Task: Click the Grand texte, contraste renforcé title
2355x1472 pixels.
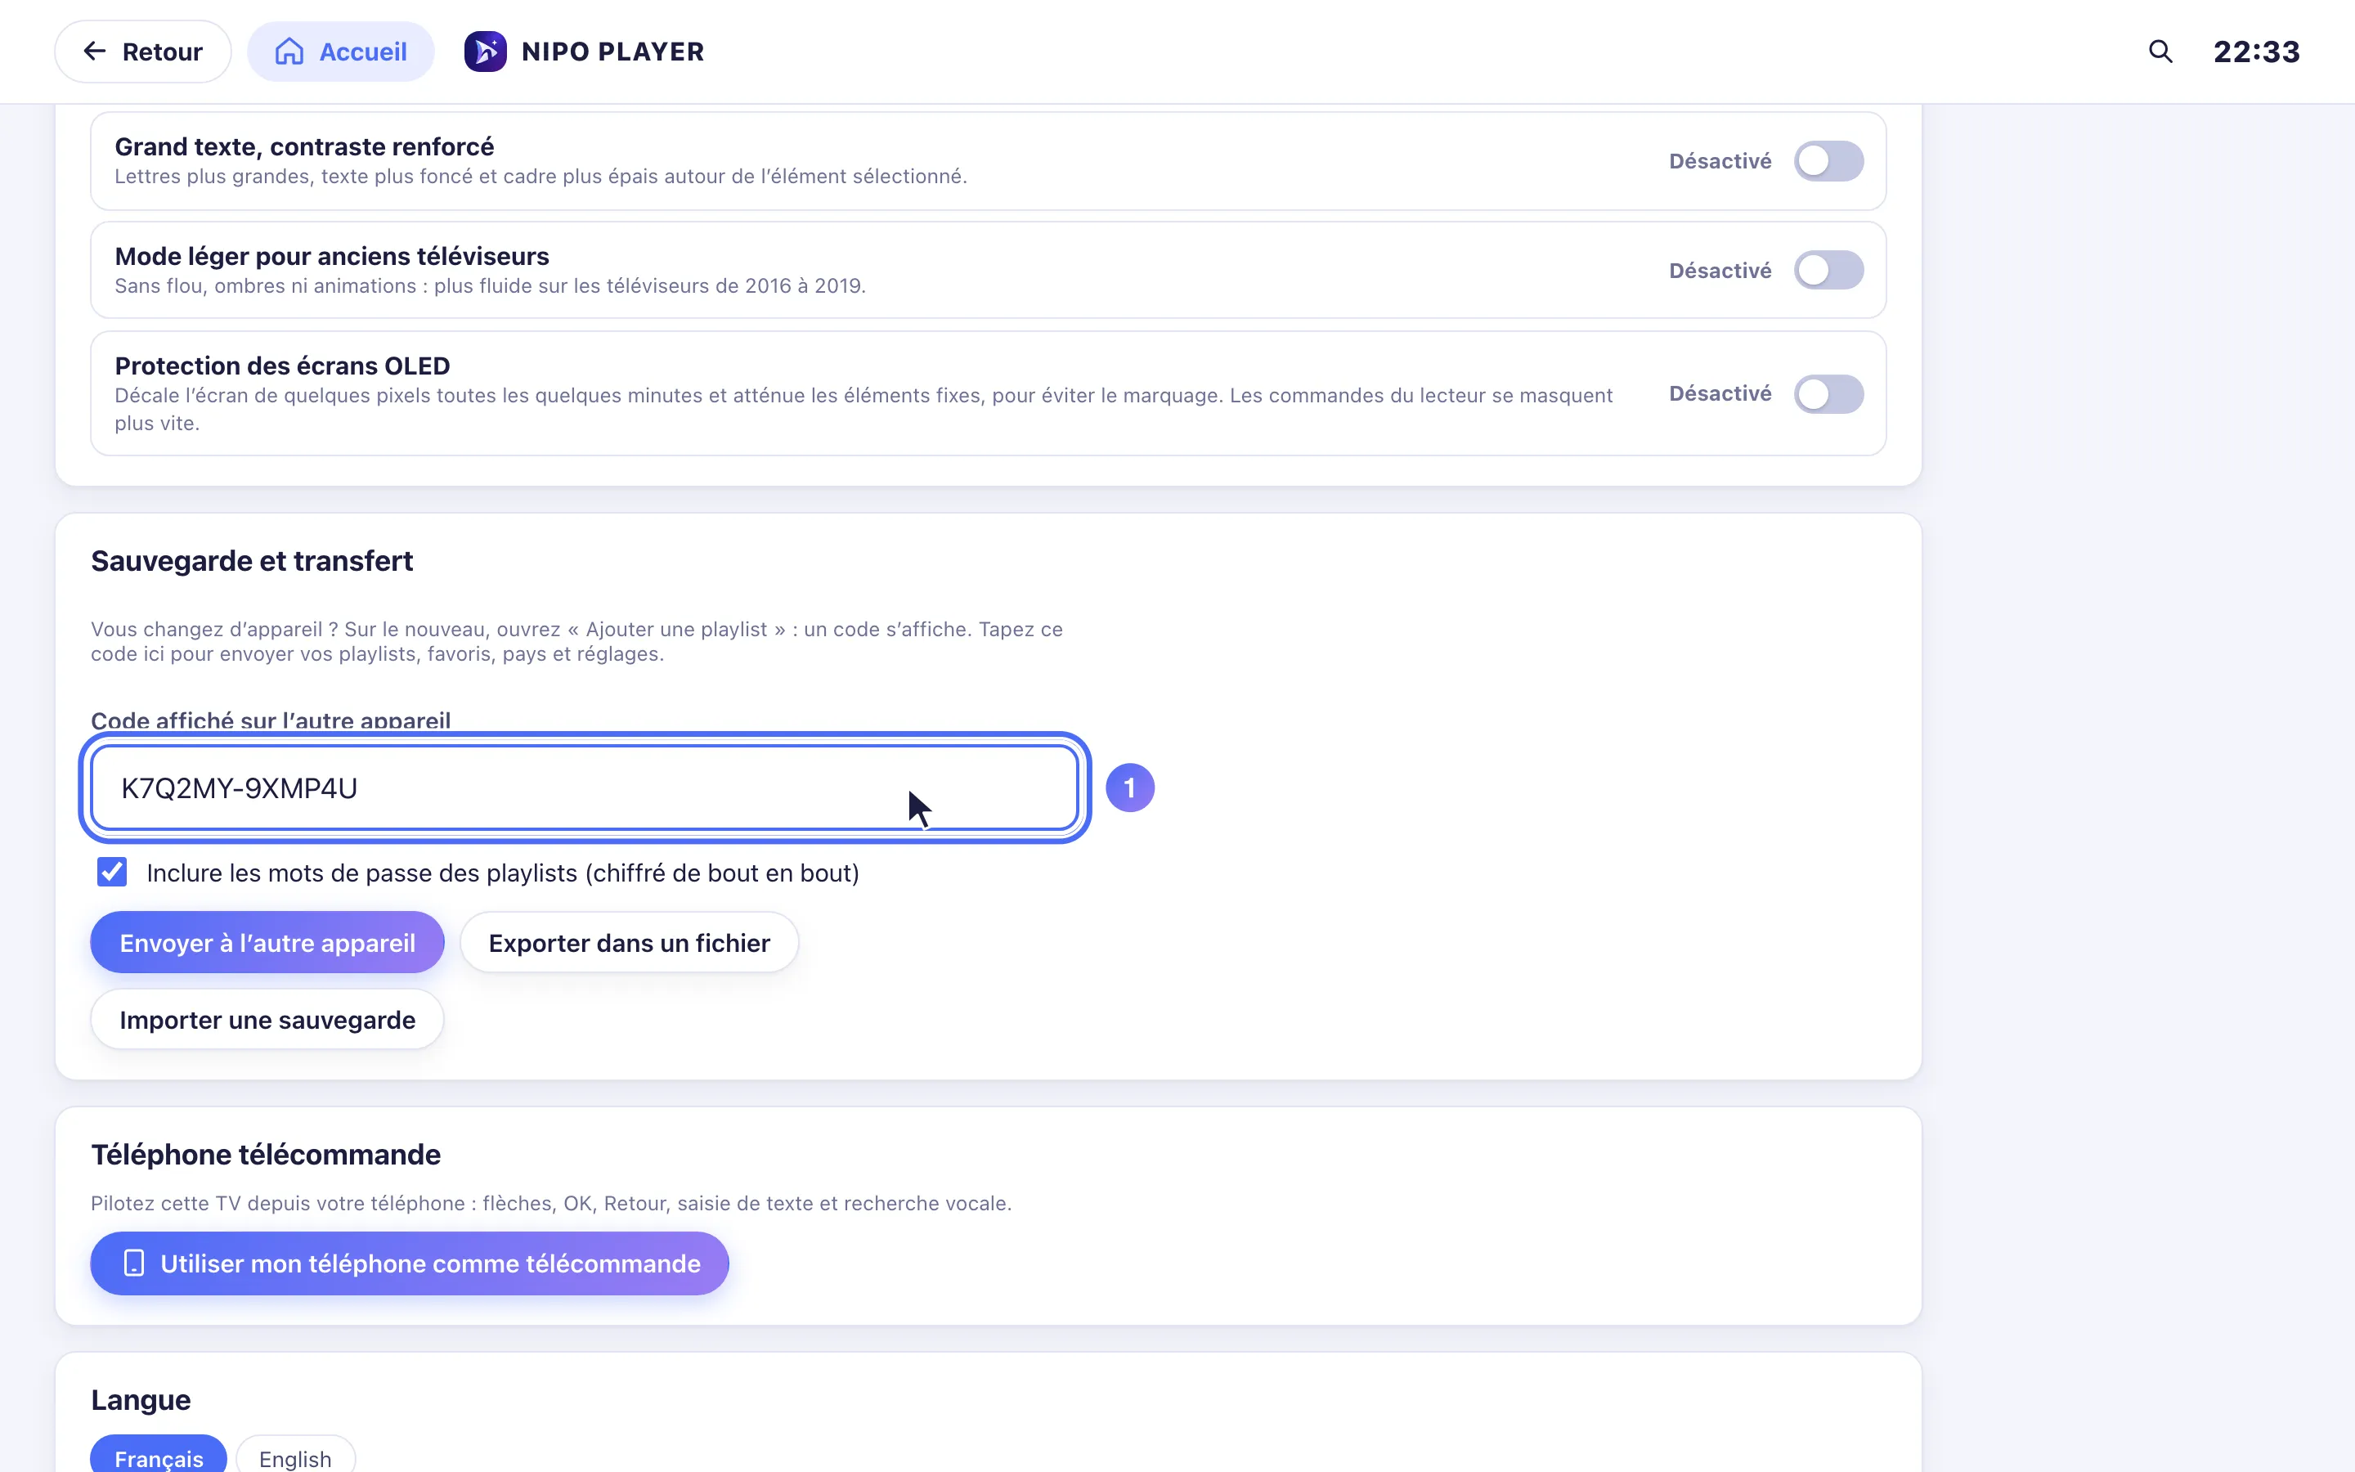Action: point(304,146)
